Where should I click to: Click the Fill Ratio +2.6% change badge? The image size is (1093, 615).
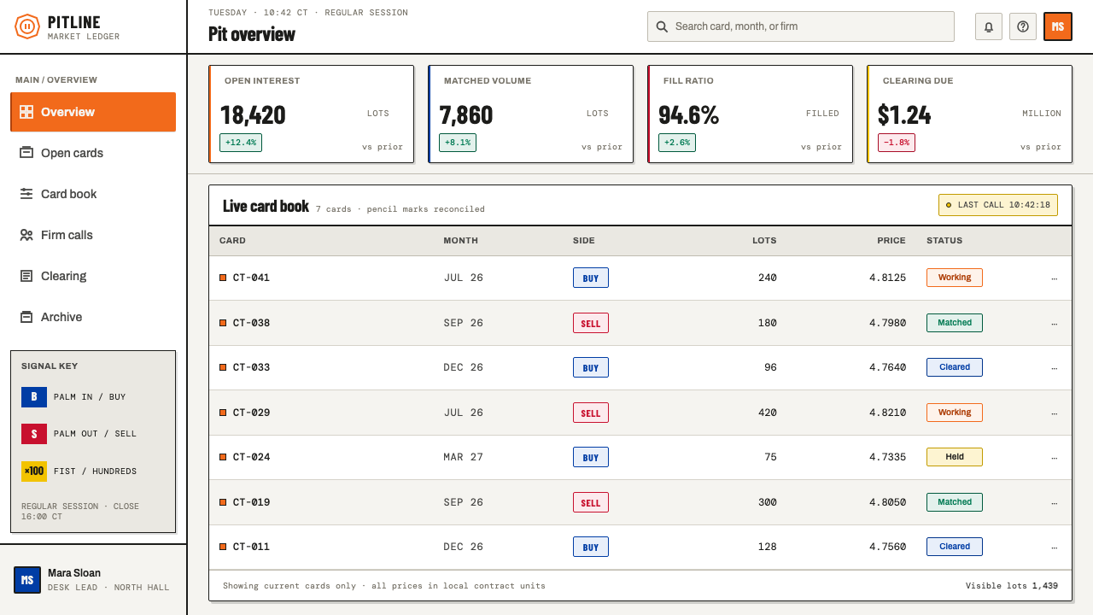tap(677, 143)
